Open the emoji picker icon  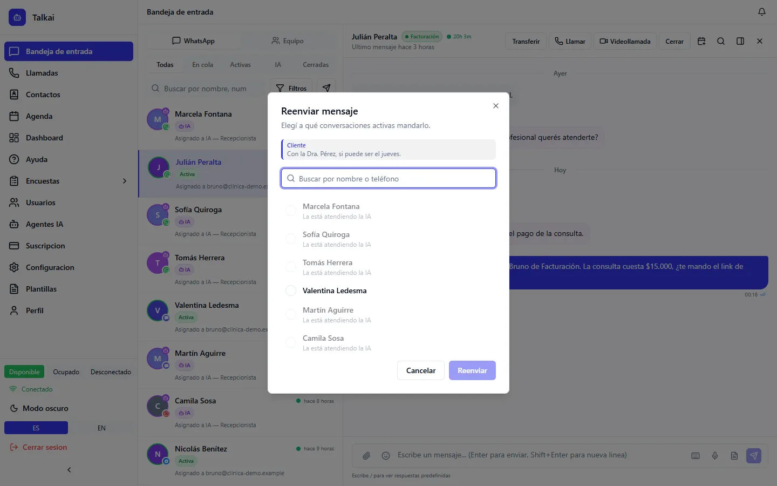coord(386,456)
